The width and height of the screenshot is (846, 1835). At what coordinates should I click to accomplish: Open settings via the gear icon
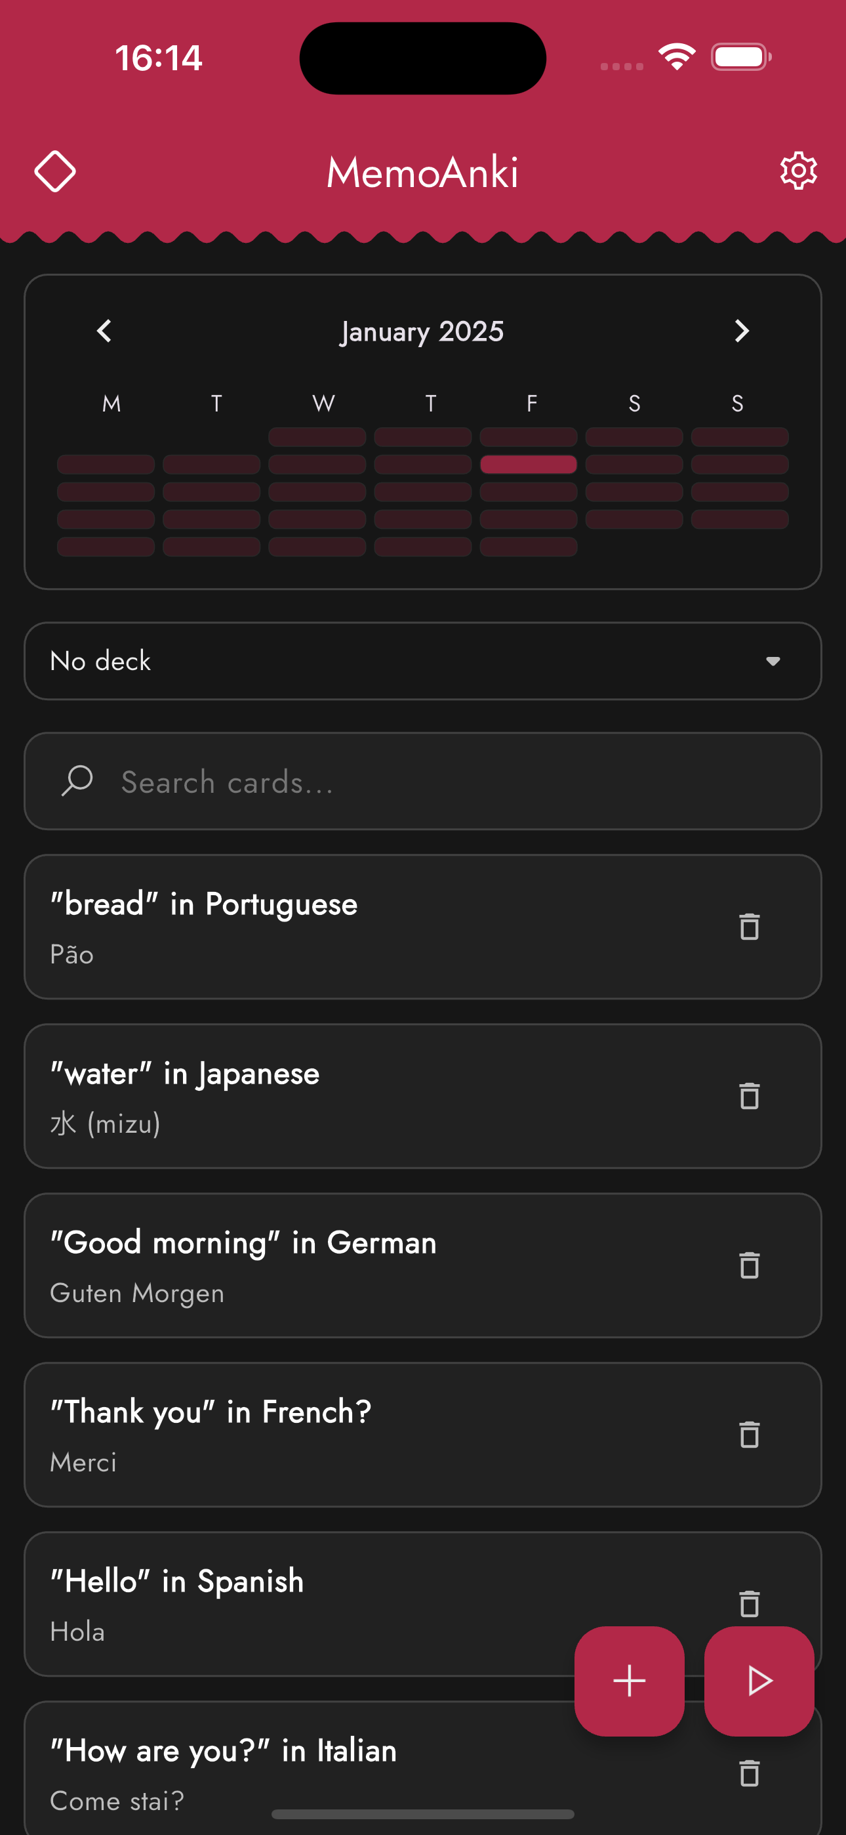(798, 171)
